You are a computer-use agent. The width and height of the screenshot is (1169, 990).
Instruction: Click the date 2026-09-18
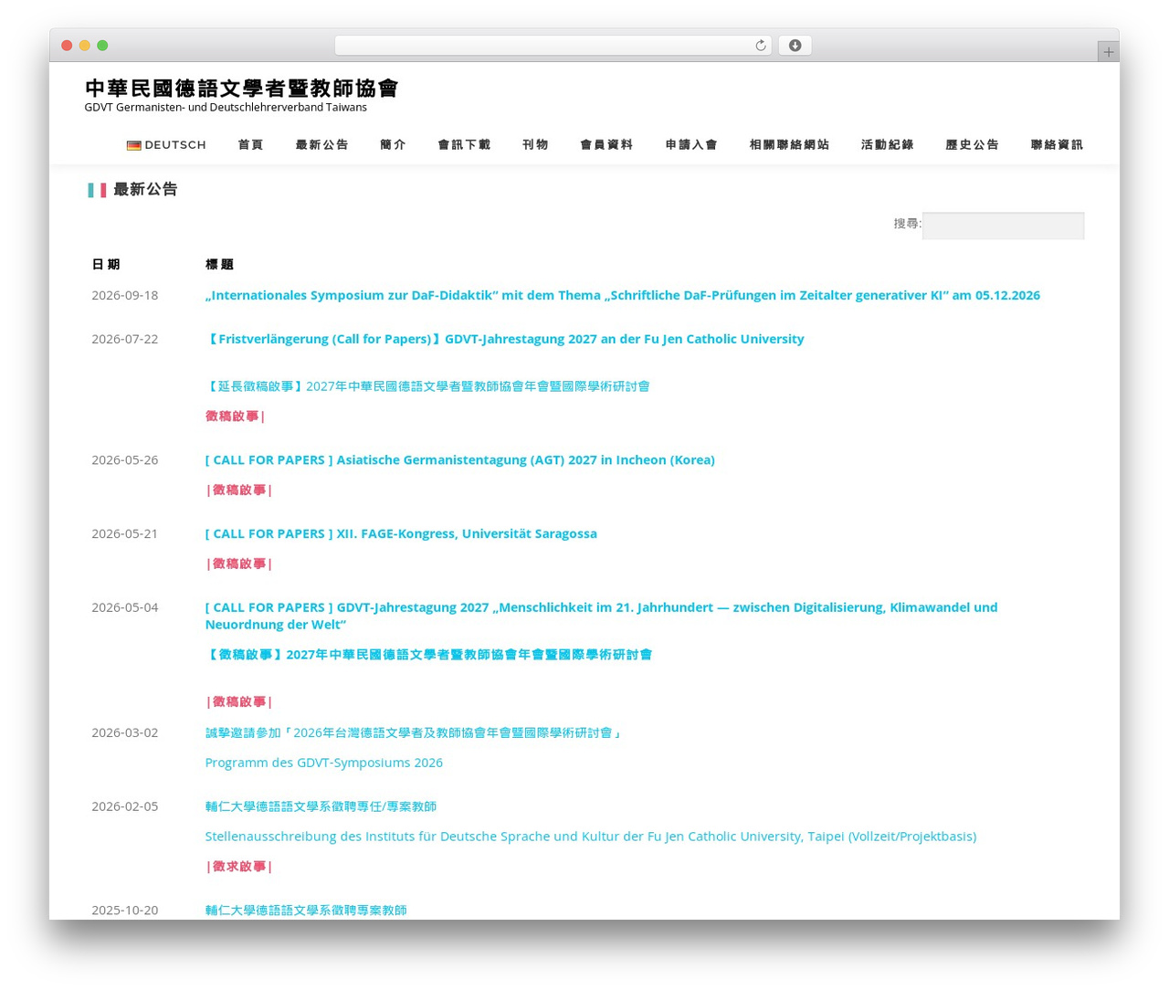(x=125, y=295)
